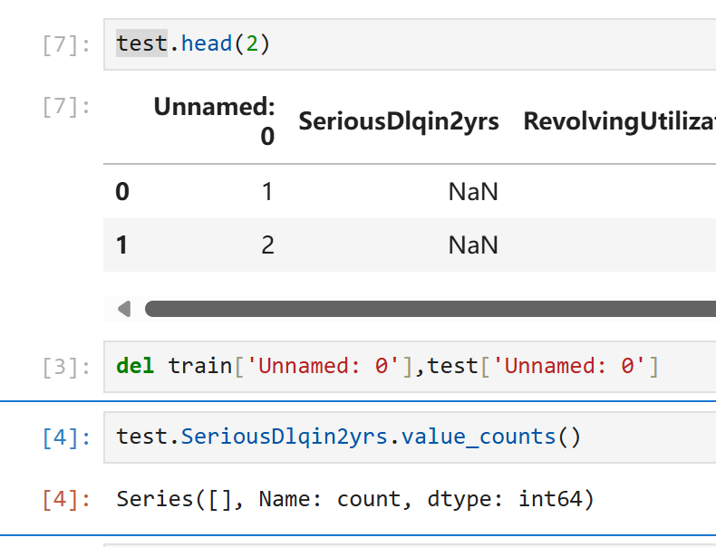Select row index 1 in the dataframe
The width and height of the screenshot is (716, 547).
point(122,245)
